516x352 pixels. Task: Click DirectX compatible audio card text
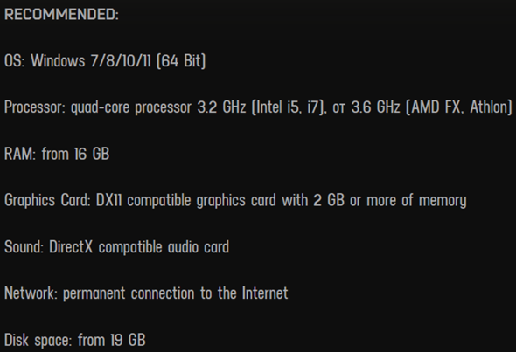tap(139, 247)
